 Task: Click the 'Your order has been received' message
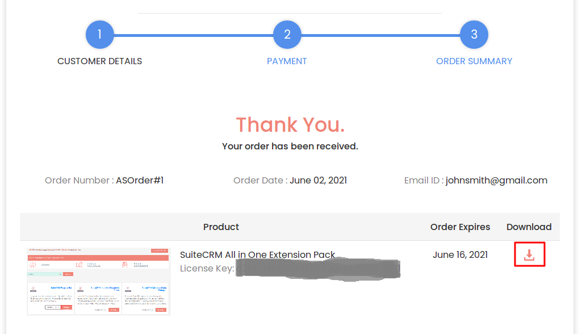[x=290, y=146]
